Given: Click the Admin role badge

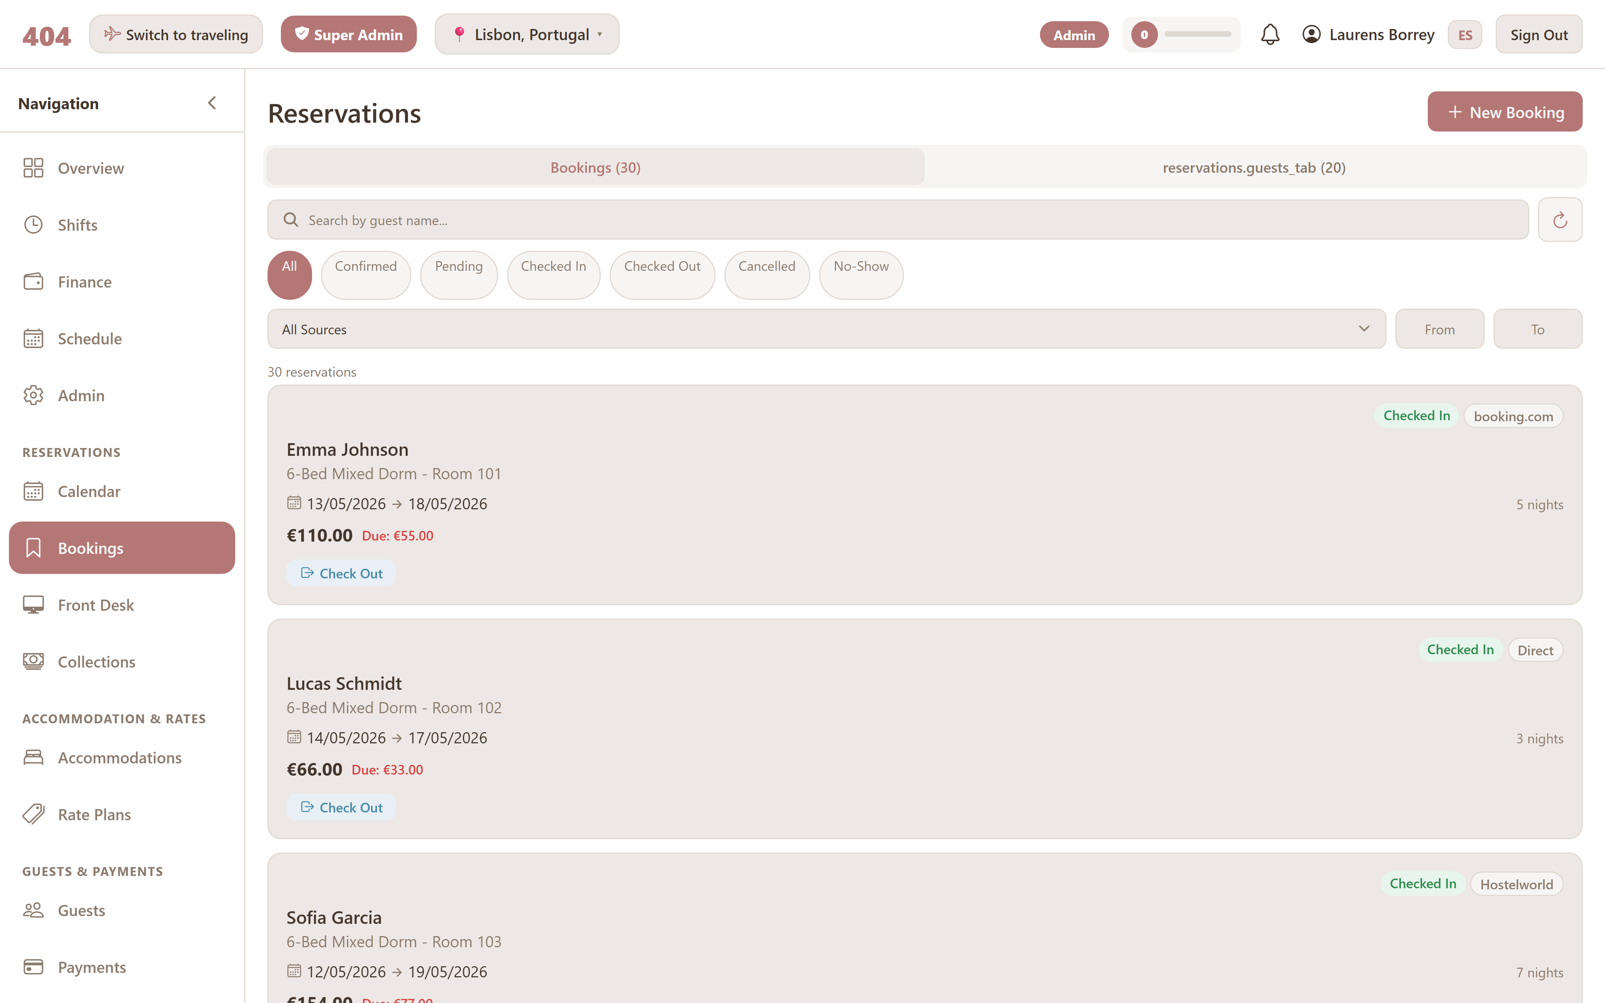Looking at the screenshot, I should 1074,35.
